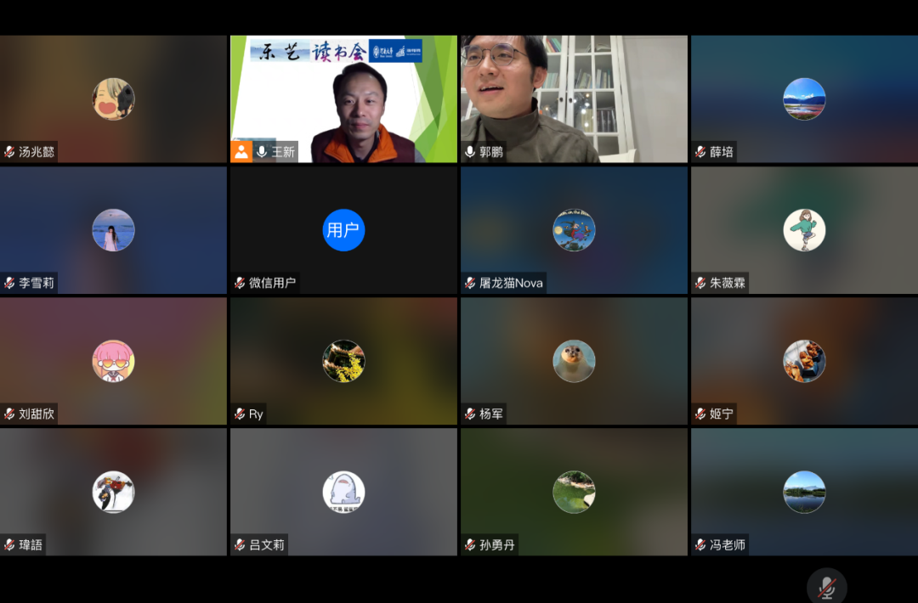The height and width of the screenshot is (603, 918).
Task: Select the blue 用户 avatar circle
Action: 343,230
